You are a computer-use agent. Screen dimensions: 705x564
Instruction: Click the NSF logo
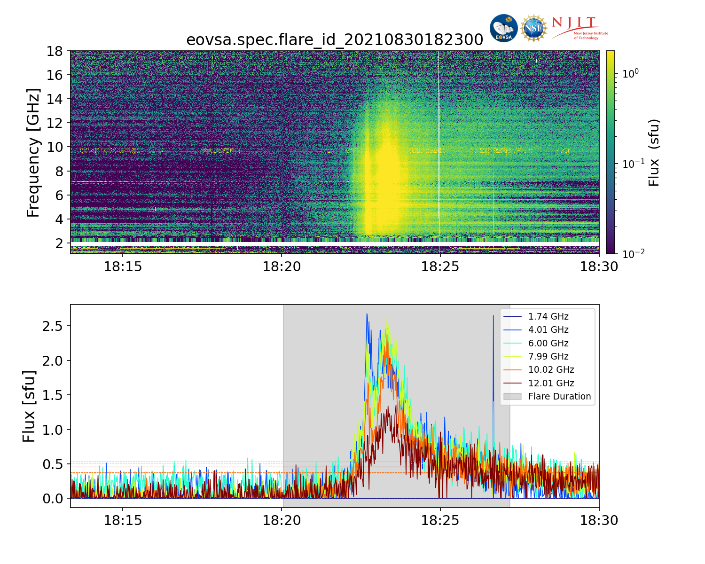coord(533,28)
